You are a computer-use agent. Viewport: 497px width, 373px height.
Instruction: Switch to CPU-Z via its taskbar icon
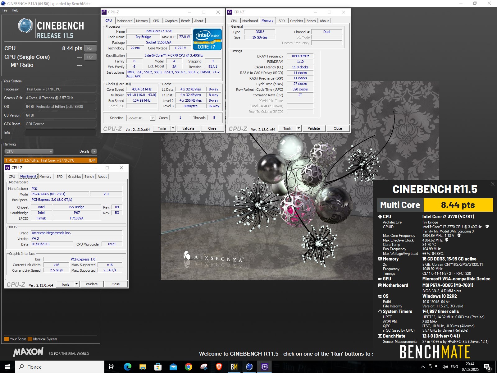pyautogui.click(x=264, y=367)
